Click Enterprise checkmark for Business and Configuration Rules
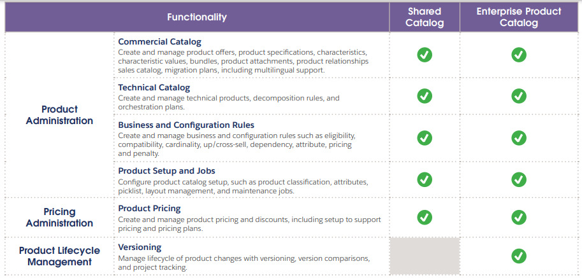 519,137
